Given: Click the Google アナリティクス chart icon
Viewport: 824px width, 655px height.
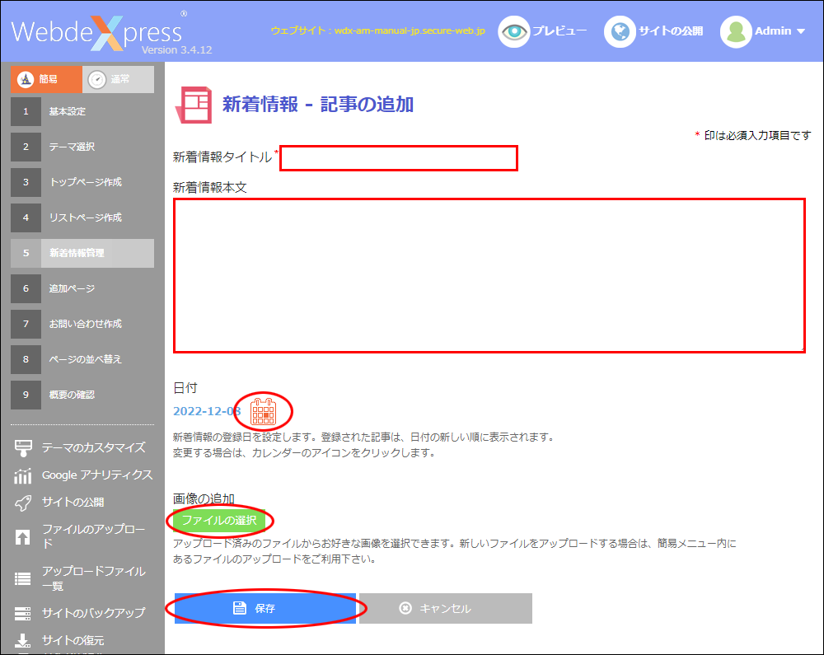Looking at the screenshot, I should pos(22,476).
